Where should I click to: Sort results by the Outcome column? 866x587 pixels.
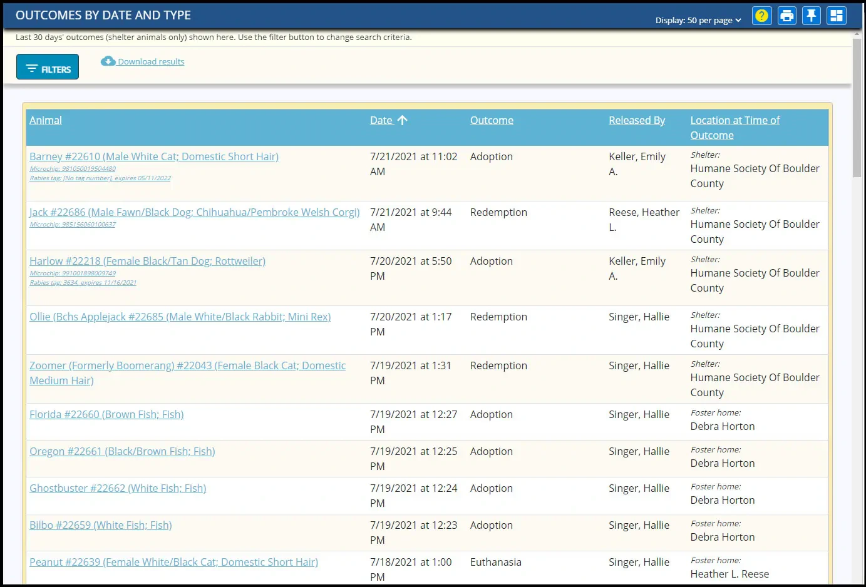pyautogui.click(x=491, y=120)
